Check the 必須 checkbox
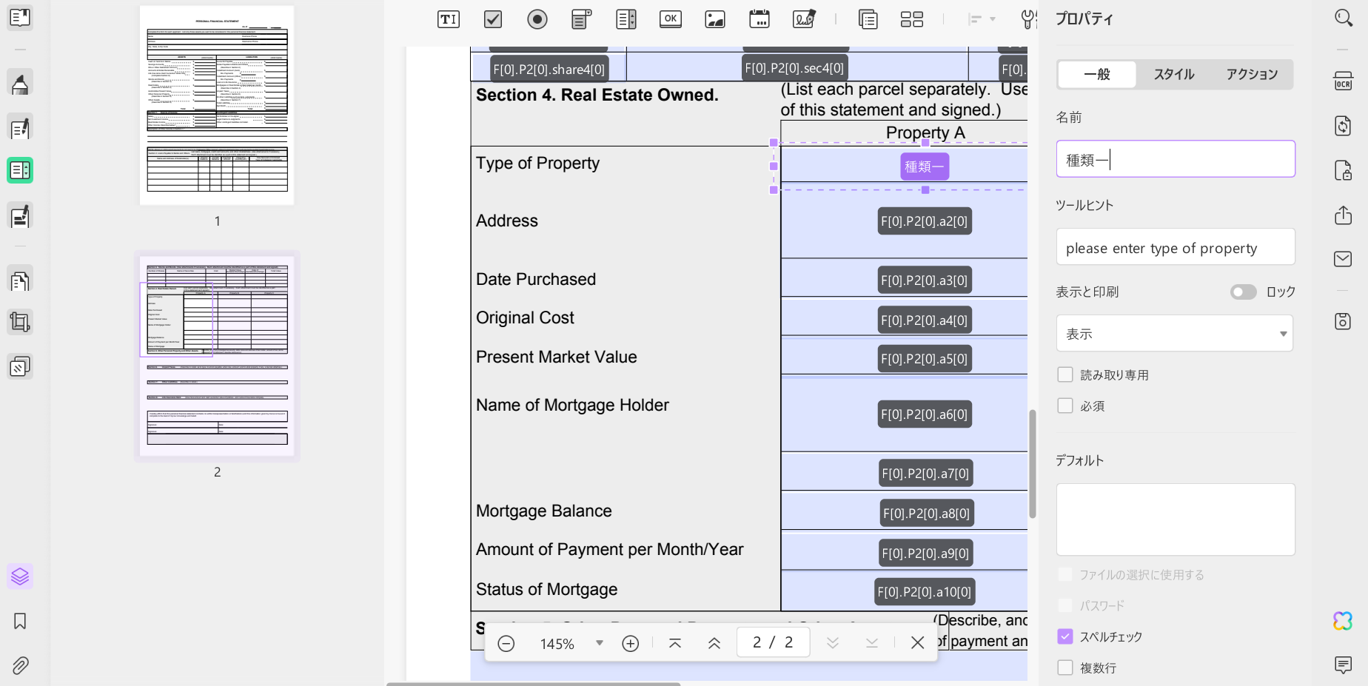 click(1065, 406)
